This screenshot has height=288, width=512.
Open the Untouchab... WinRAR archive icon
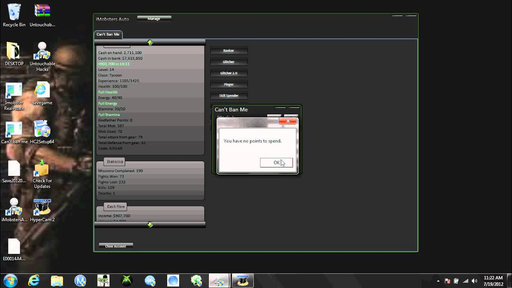(42, 15)
